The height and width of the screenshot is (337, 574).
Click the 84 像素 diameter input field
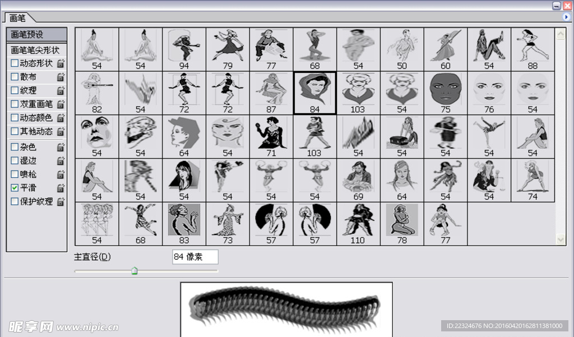click(195, 257)
